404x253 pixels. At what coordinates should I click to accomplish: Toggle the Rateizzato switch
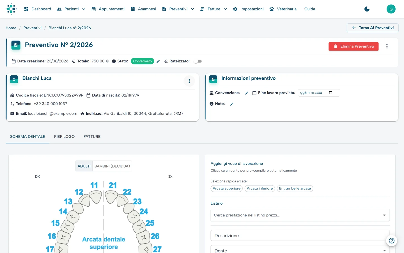point(198,61)
